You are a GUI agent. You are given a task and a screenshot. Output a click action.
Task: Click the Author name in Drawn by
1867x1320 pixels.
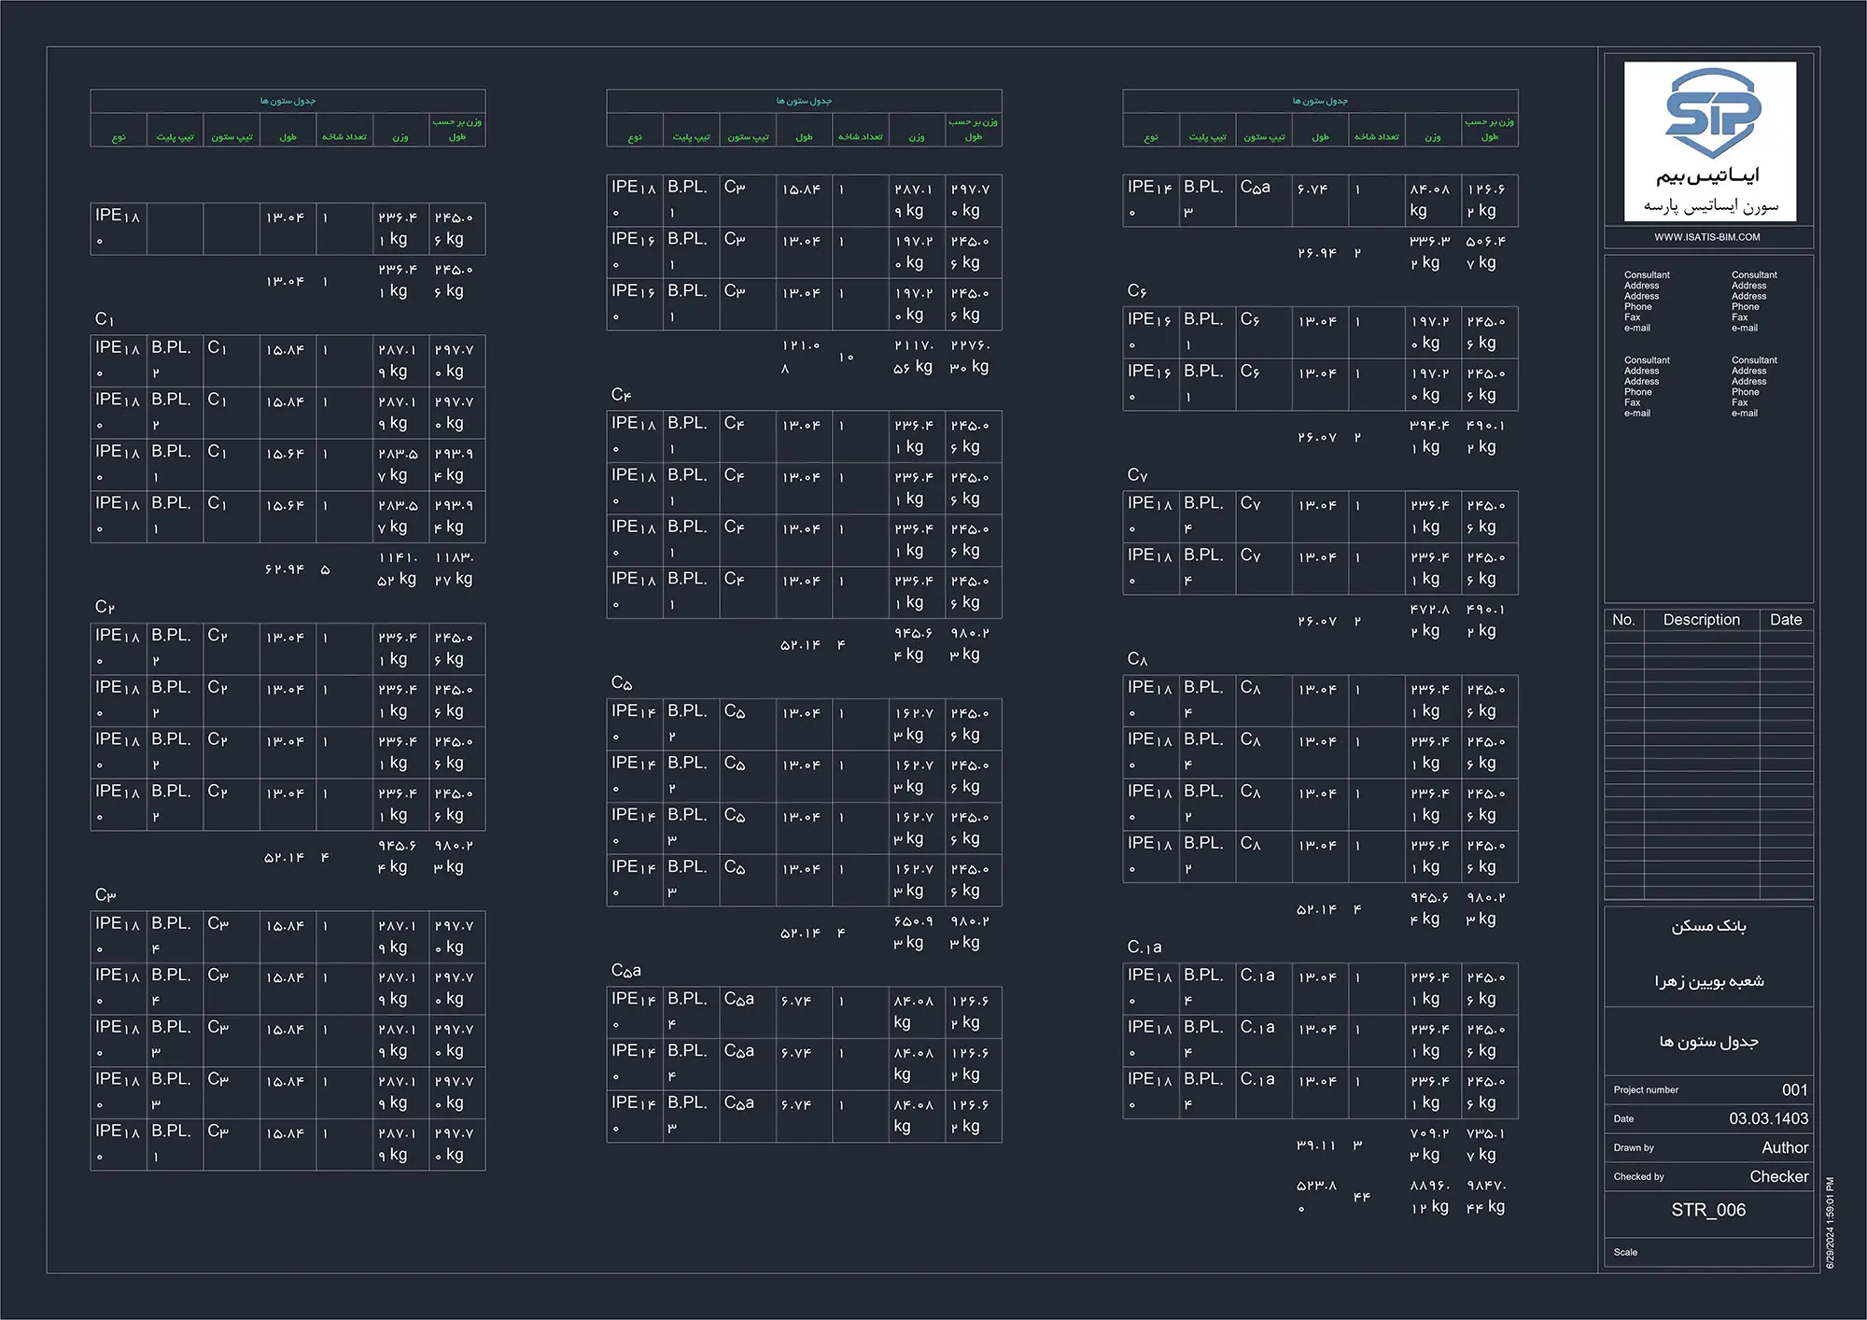pos(1784,1147)
